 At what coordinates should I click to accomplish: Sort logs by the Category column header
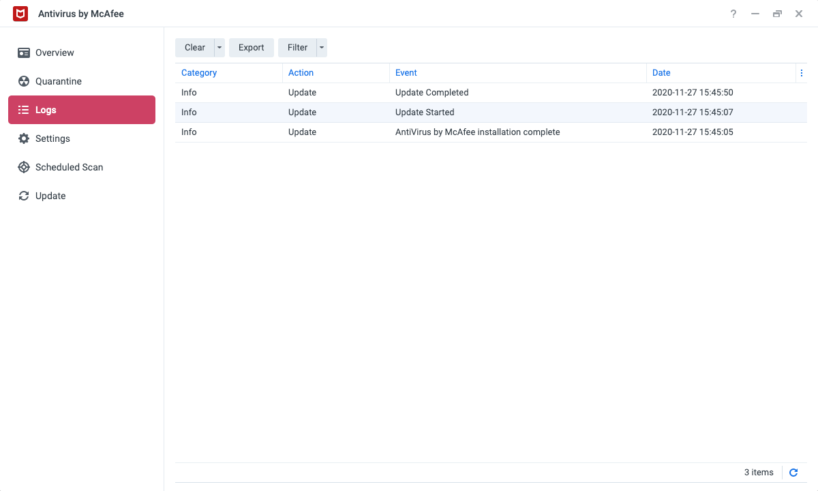199,73
